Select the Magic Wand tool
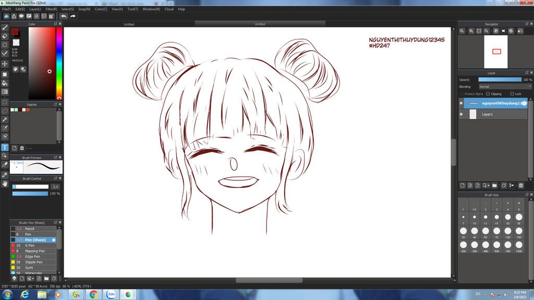This screenshot has width=534, height=300. coord(5,119)
